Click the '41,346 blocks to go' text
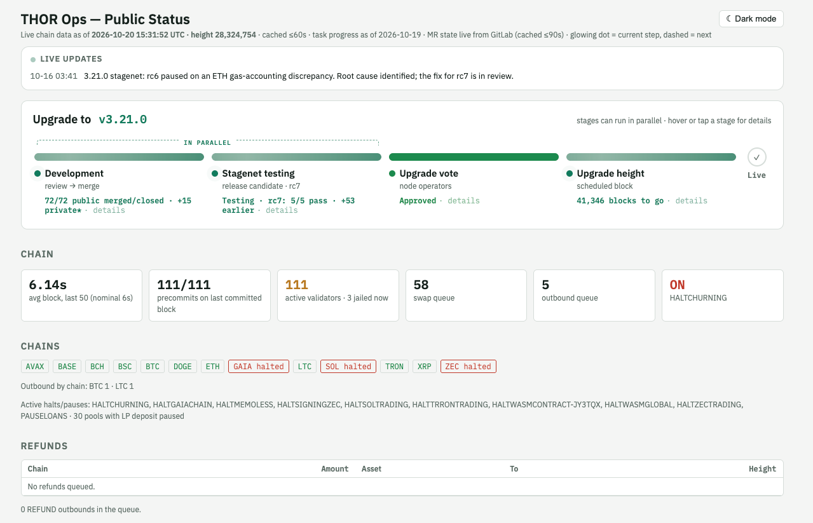The width and height of the screenshot is (813, 523). (x=620, y=201)
